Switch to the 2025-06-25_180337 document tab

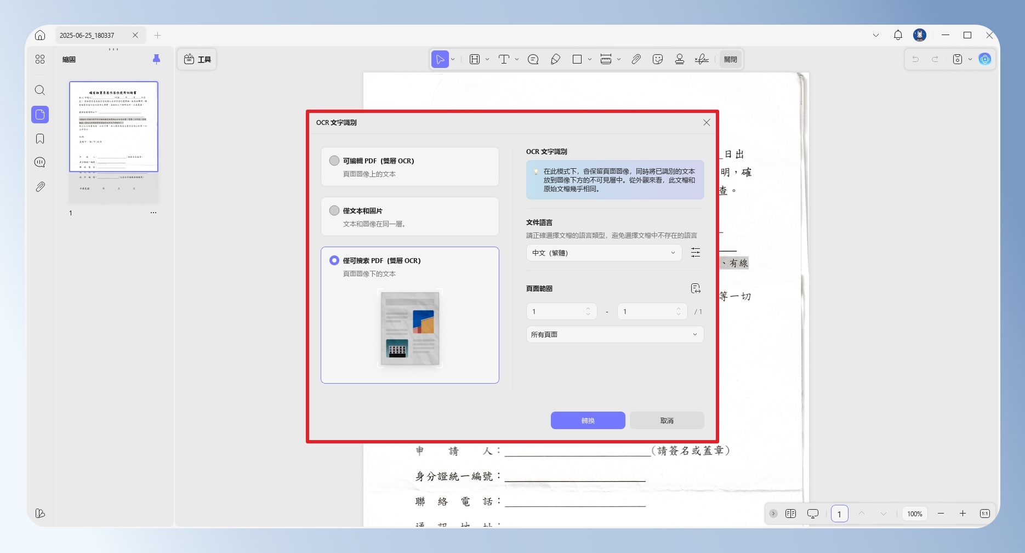point(87,35)
